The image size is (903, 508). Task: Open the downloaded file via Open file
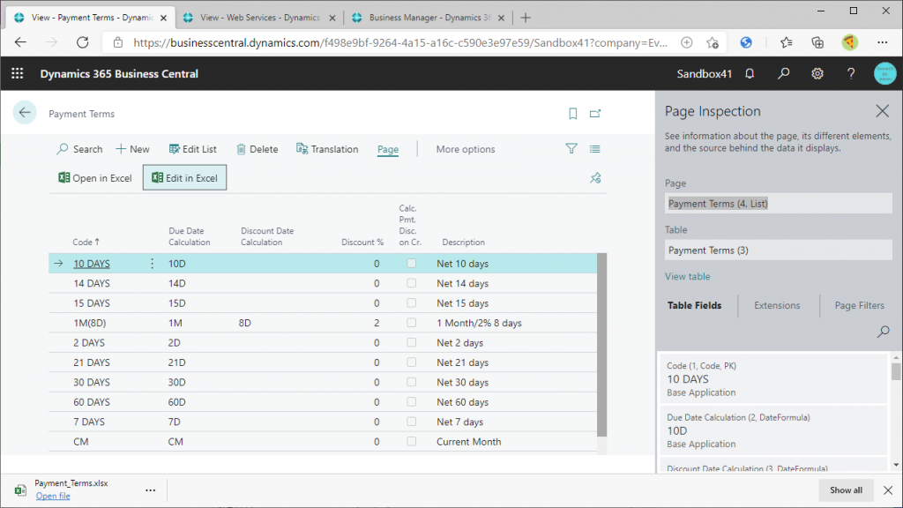click(53, 496)
